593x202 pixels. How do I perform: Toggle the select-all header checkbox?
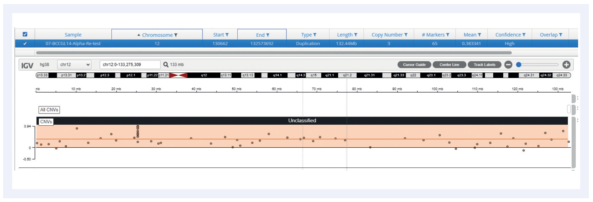(25, 34)
